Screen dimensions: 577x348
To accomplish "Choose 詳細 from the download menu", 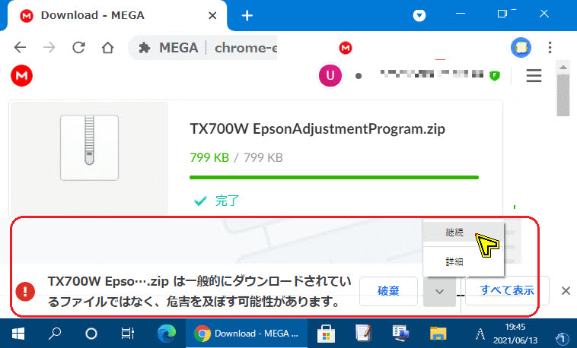I will click(x=463, y=261).
